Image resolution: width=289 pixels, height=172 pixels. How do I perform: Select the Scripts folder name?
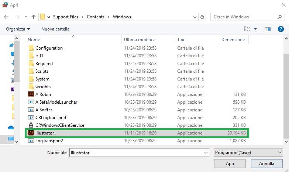point(42,71)
